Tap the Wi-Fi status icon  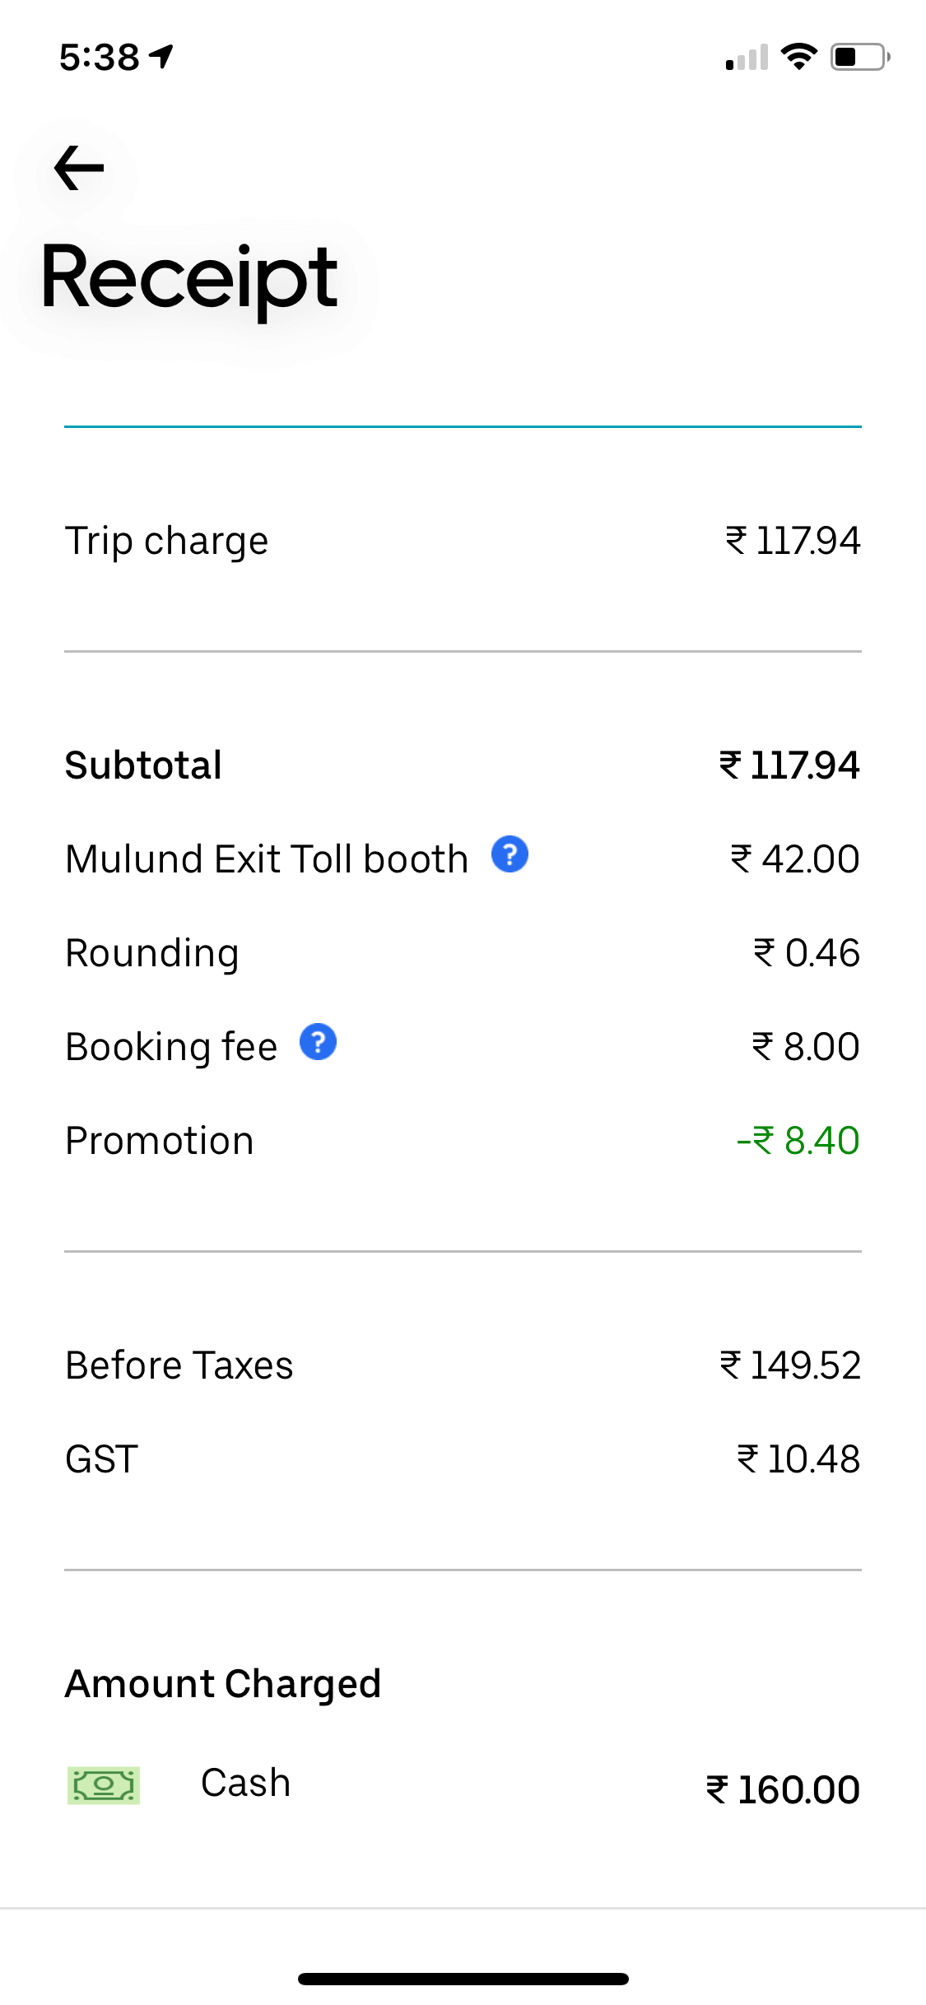(x=798, y=57)
